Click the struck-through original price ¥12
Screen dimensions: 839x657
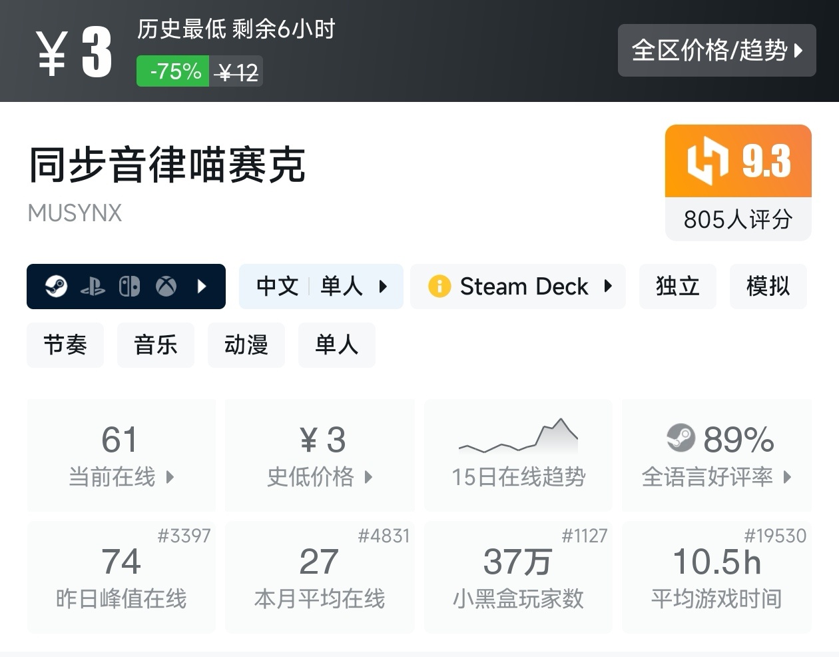click(237, 71)
